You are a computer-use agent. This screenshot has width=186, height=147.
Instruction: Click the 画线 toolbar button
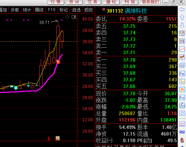pyautogui.click(x=39, y=10)
